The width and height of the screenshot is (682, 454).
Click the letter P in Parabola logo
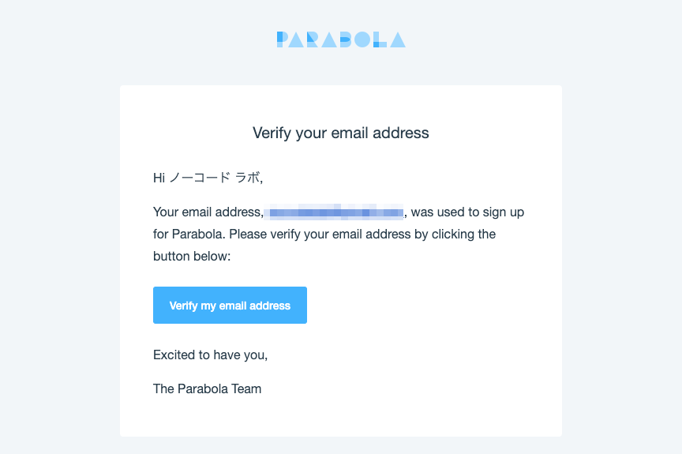point(283,39)
